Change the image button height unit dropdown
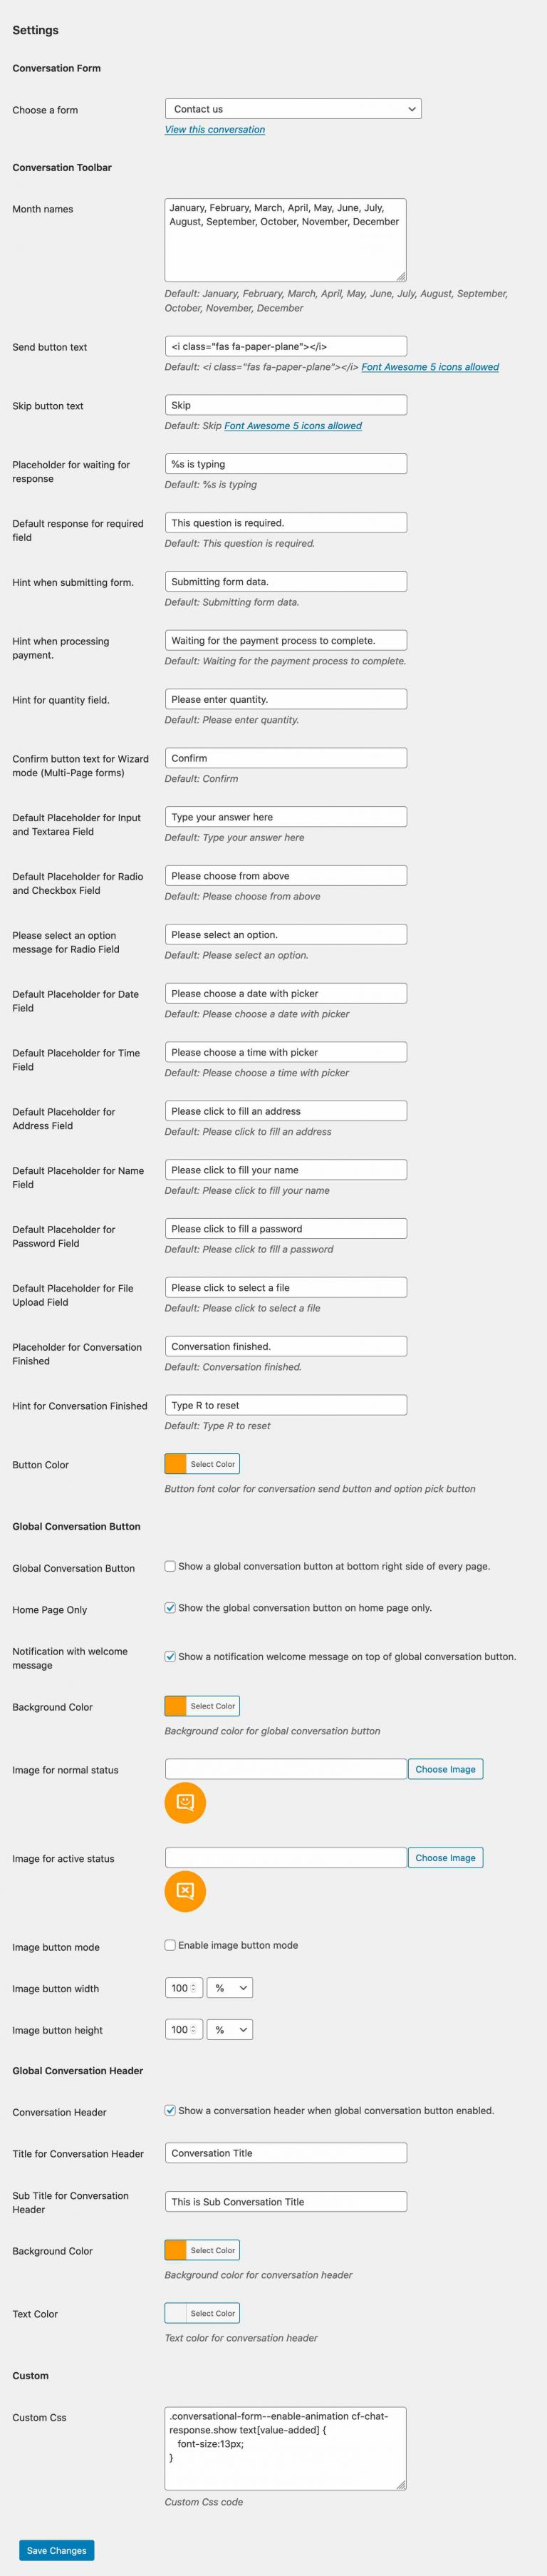The image size is (547, 2576). (x=230, y=2029)
